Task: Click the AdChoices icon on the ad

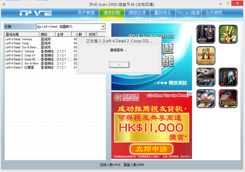Action: point(190,94)
